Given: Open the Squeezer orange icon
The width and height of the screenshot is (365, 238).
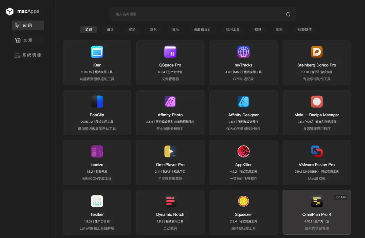Looking at the screenshot, I should (x=243, y=201).
